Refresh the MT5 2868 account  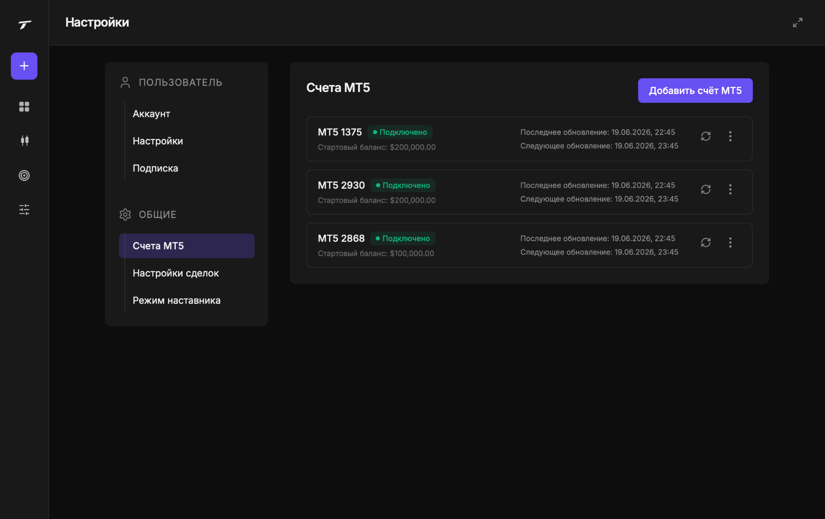coord(706,243)
